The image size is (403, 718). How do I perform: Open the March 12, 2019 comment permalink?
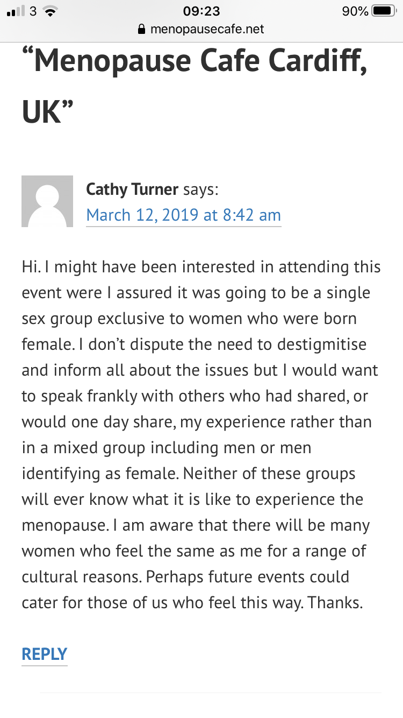coord(183,215)
